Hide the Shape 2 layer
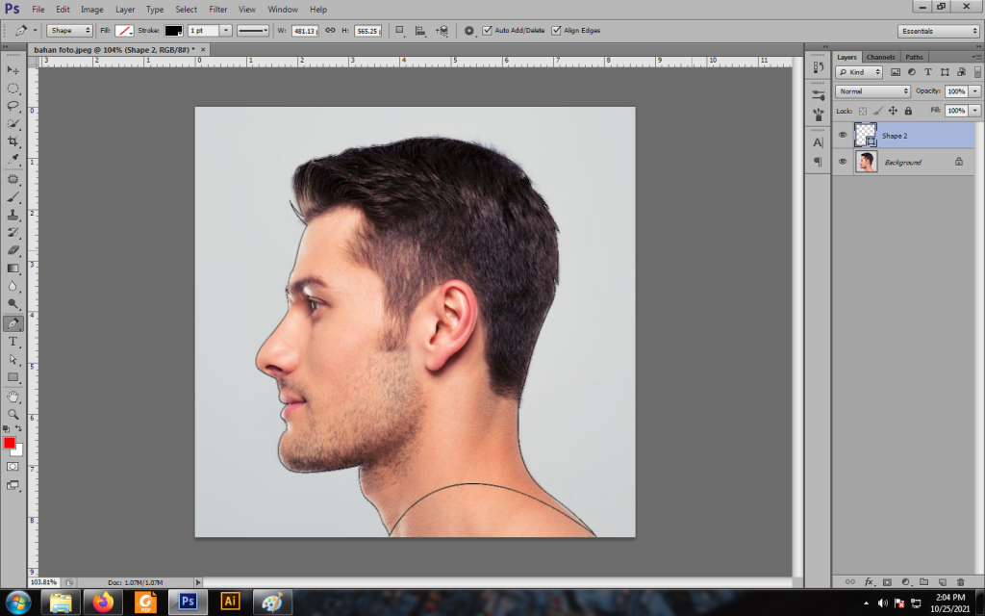This screenshot has height=616, width=985. [843, 136]
